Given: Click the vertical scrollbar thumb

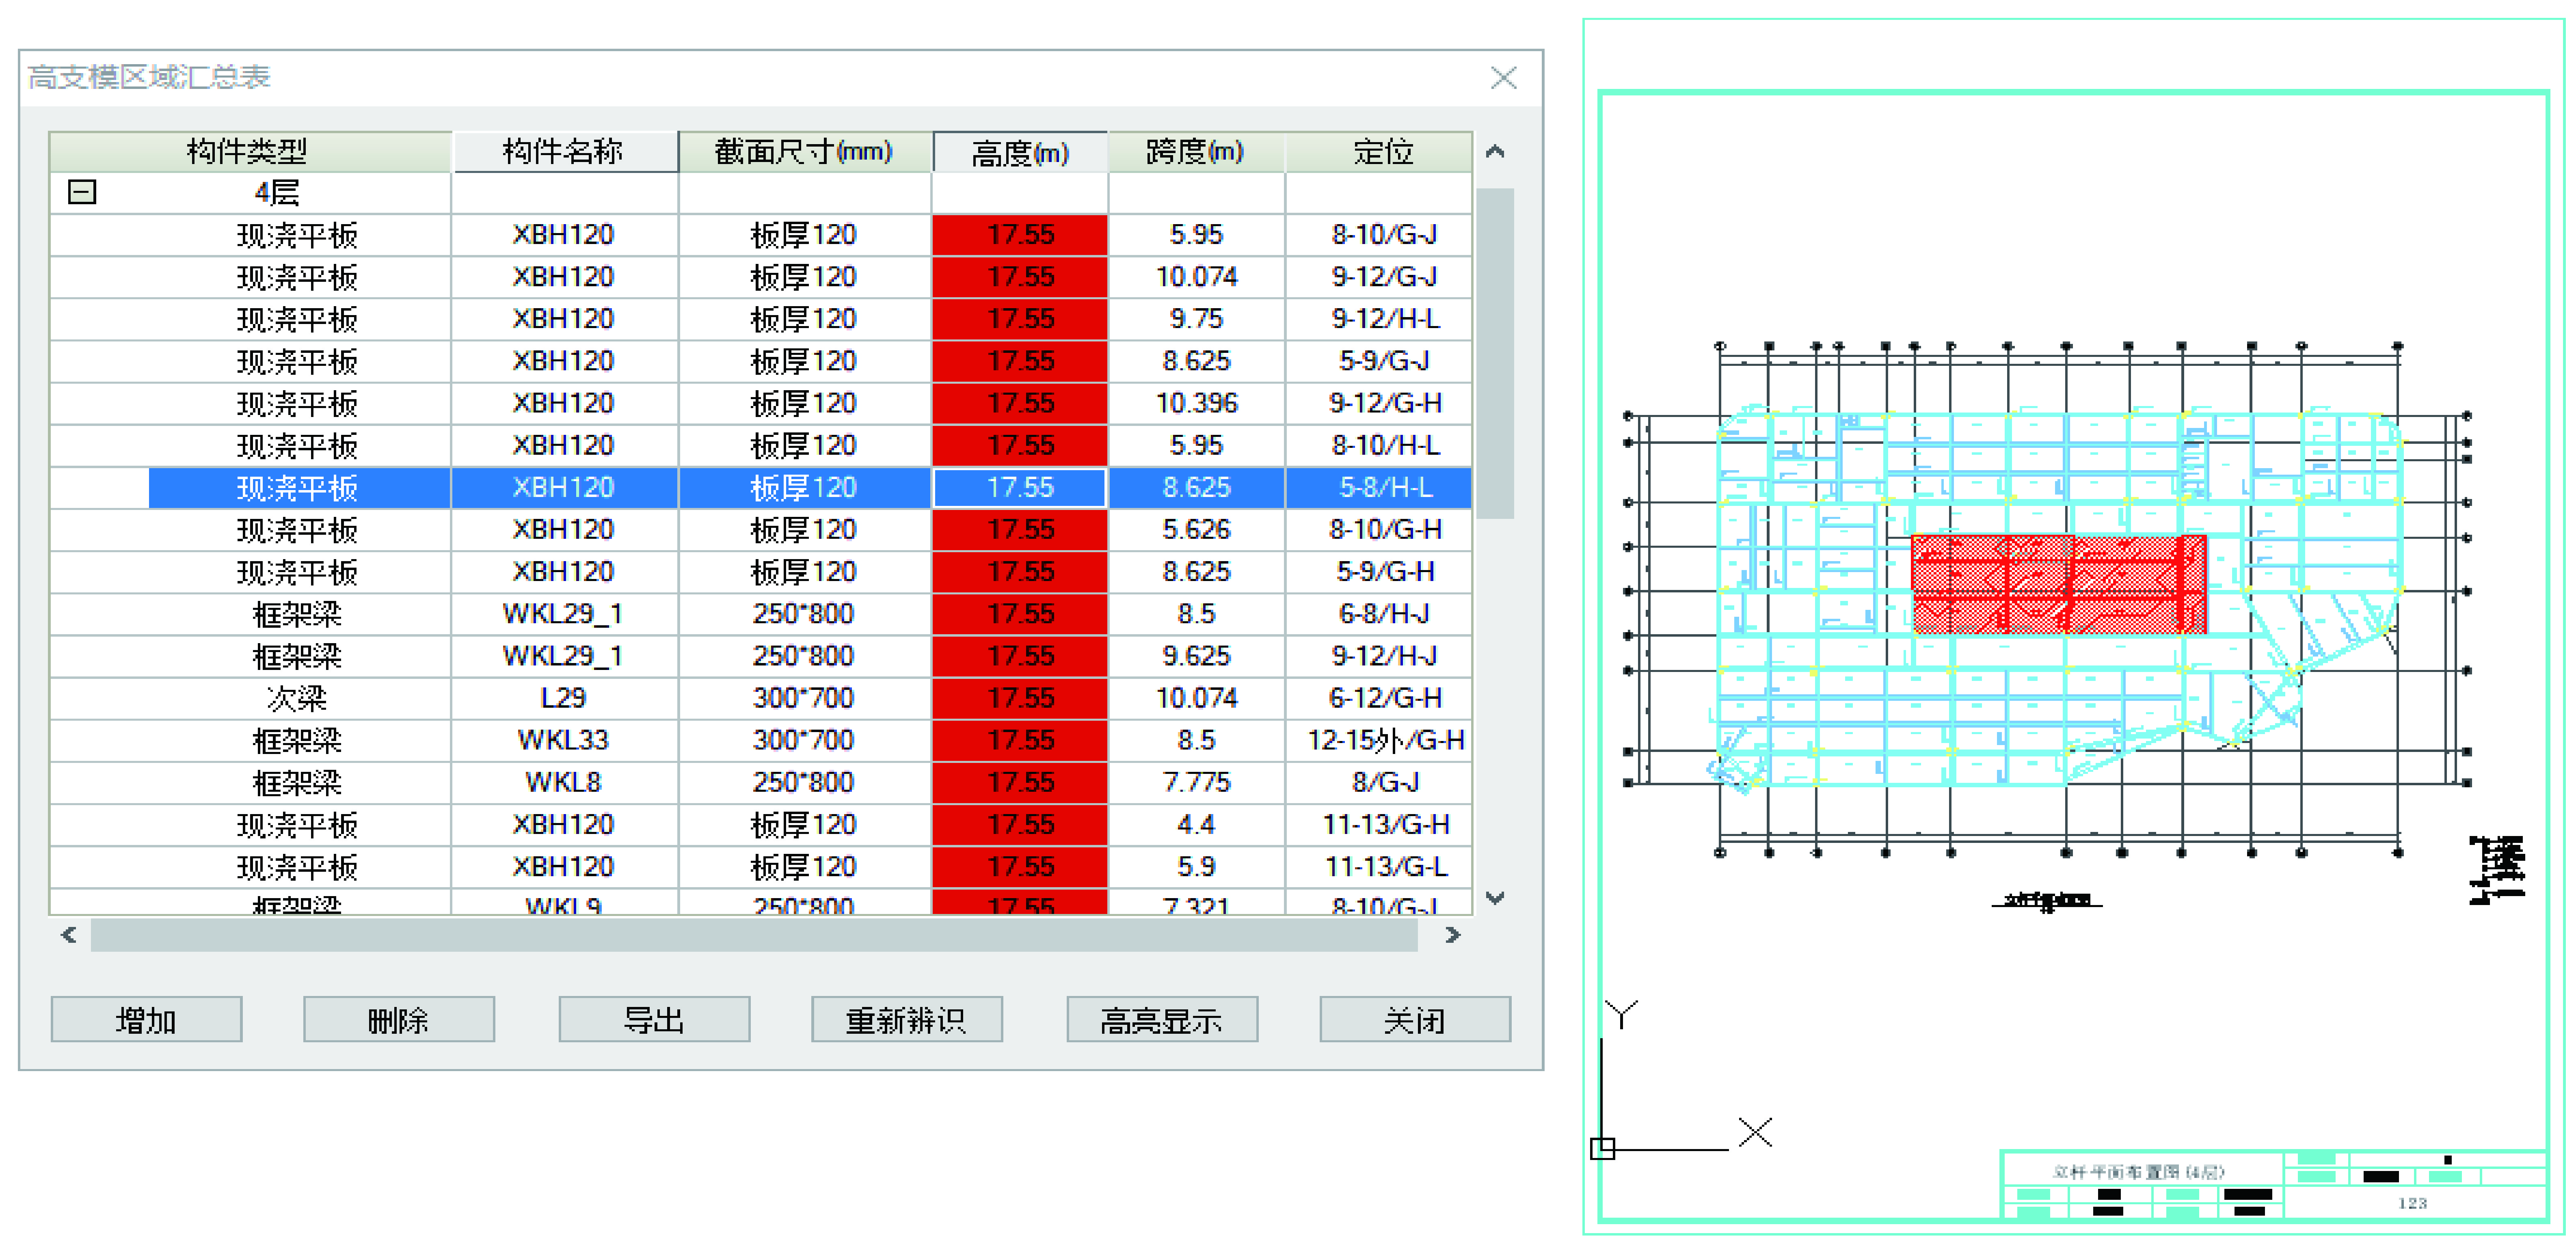Looking at the screenshot, I should (1495, 353).
